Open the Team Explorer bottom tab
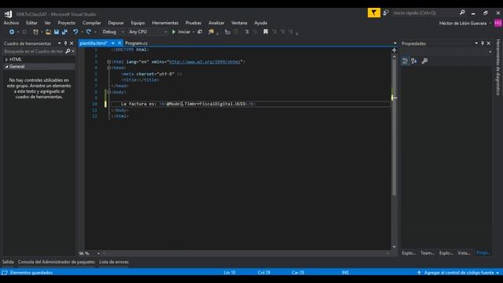Screen dimensions: 503x283 428,253
